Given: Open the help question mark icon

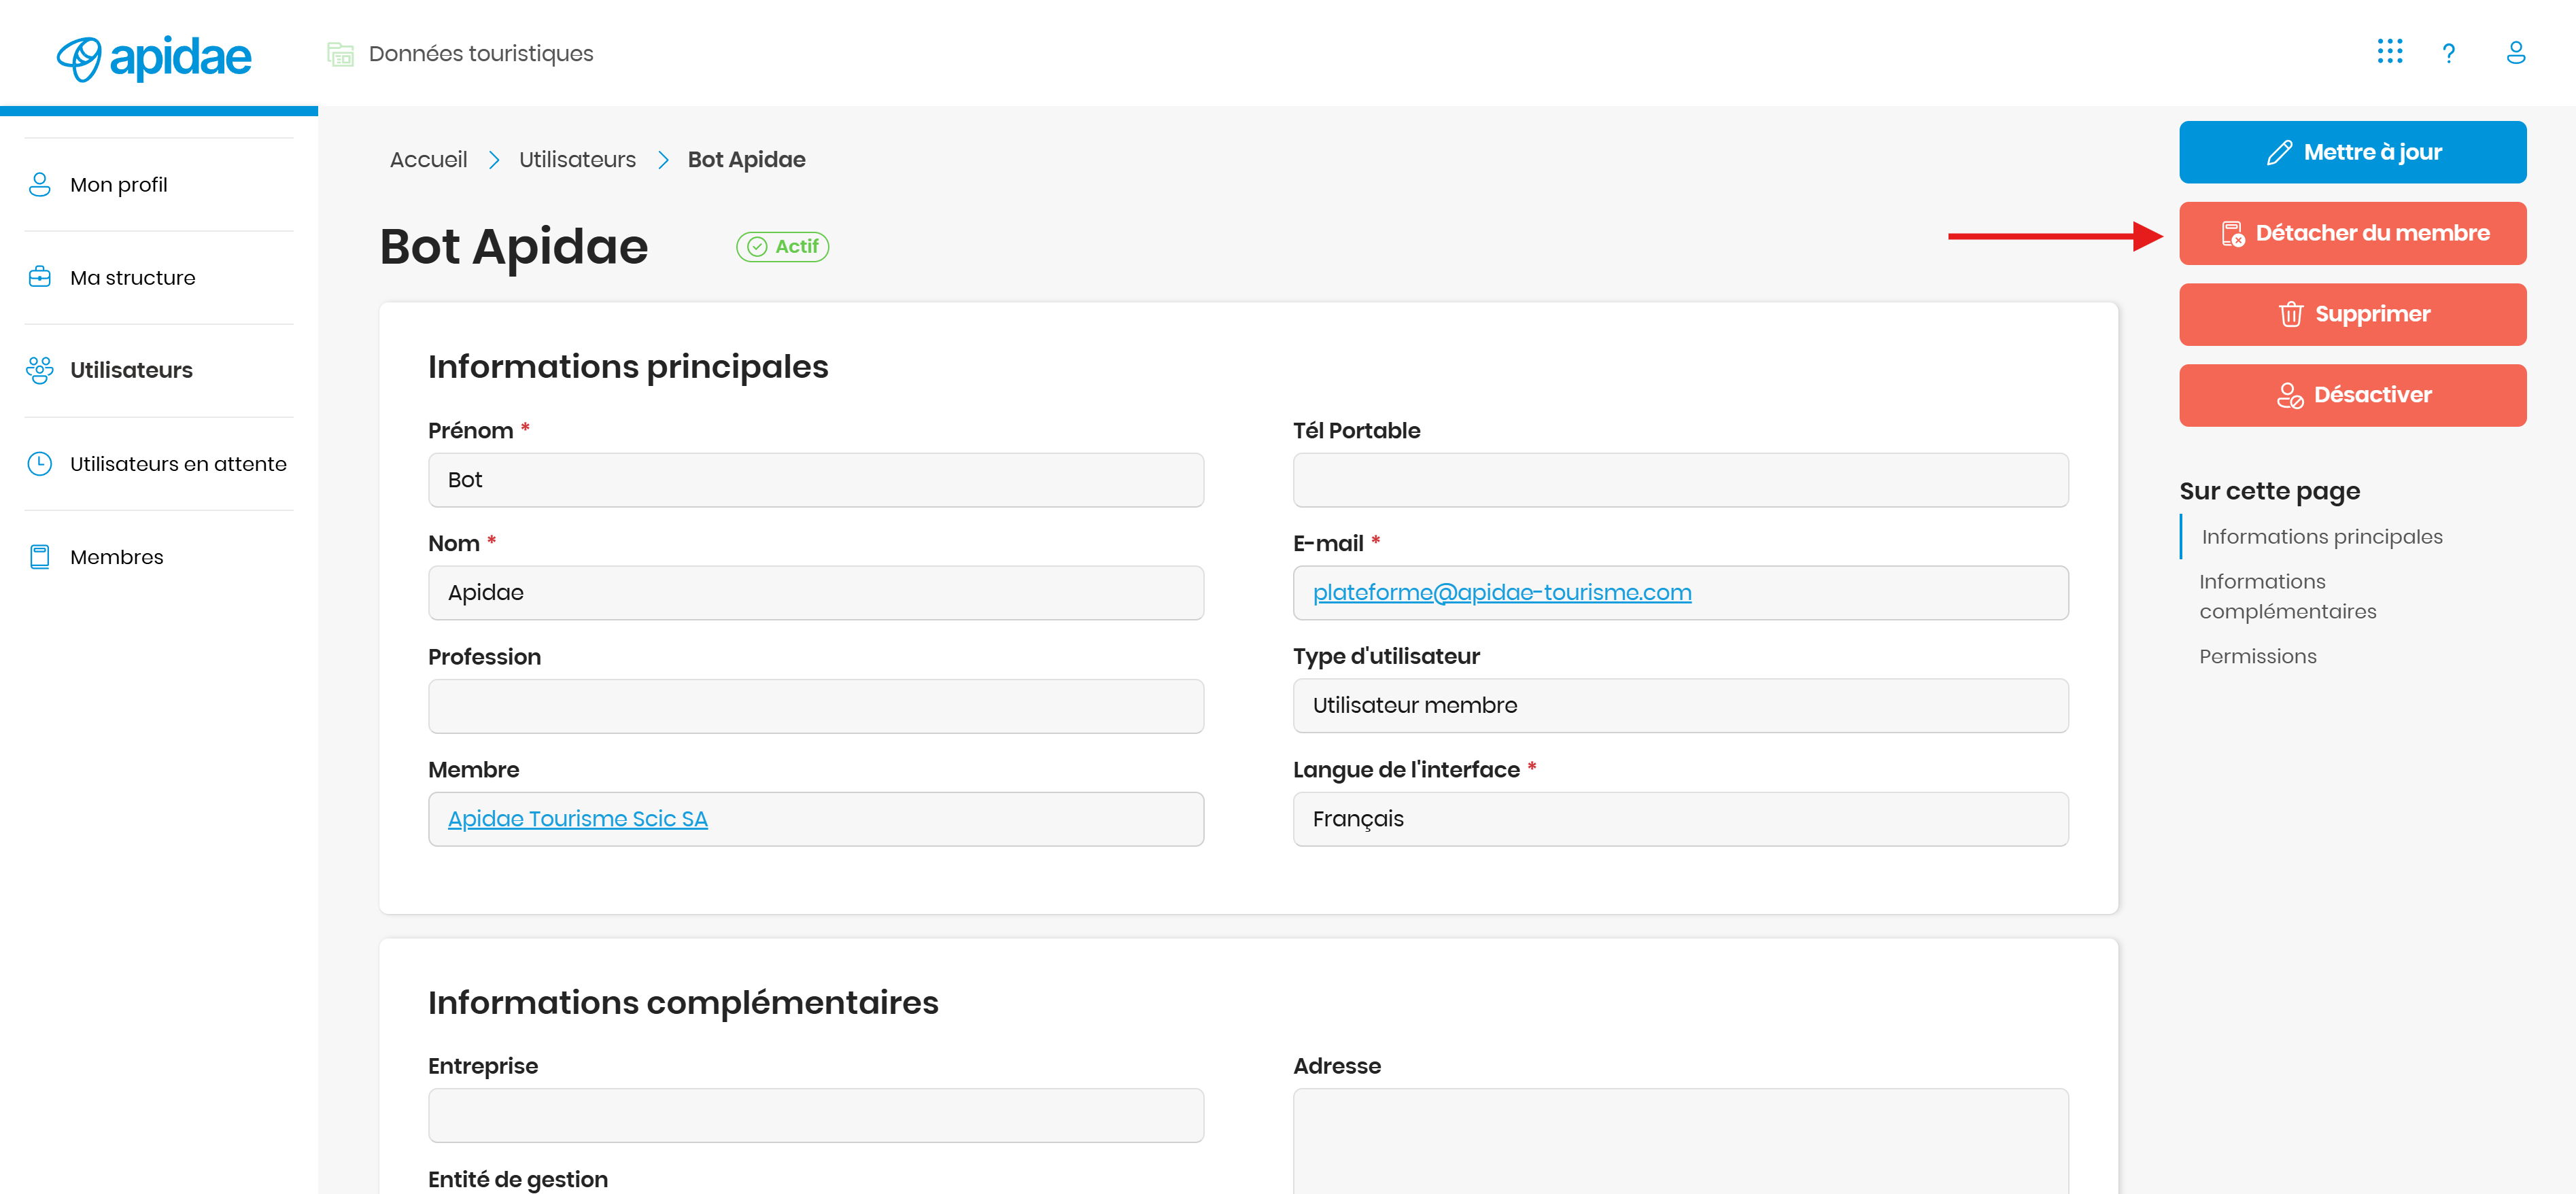Looking at the screenshot, I should click(x=2448, y=53).
